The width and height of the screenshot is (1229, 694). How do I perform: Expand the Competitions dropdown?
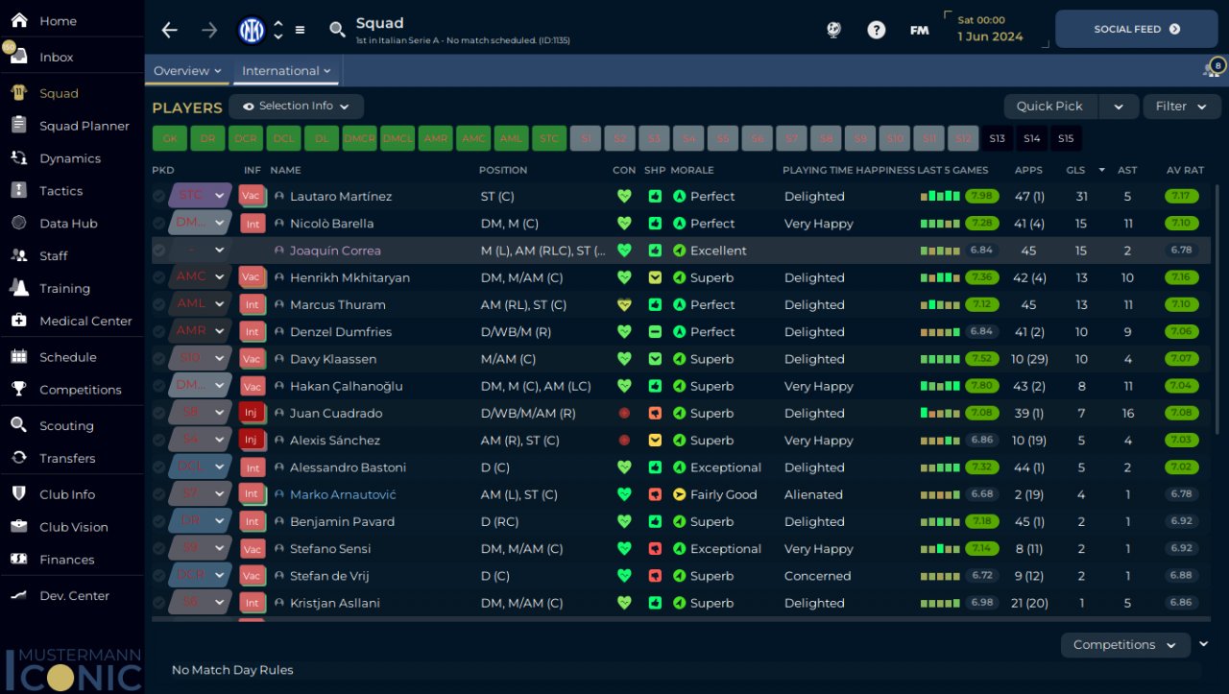pos(1124,644)
